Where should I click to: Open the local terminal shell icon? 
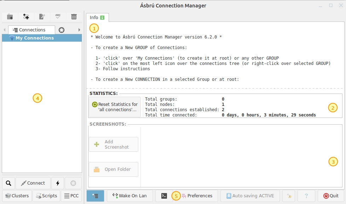tap(164, 196)
